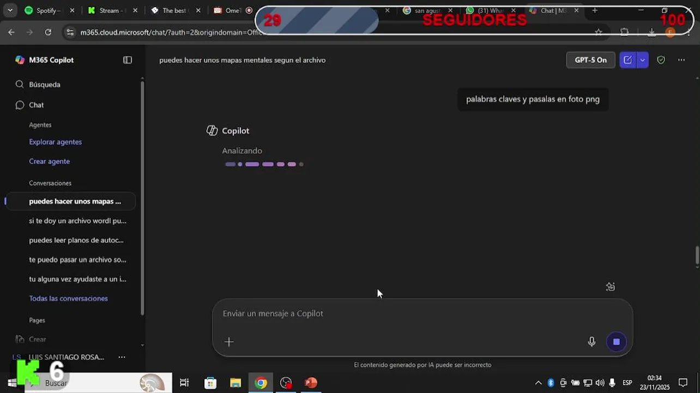Screen dimensions: 700x393
Task: Click the user message 'palabras claves y pasalas en foto png'
Action: point(533,99)
